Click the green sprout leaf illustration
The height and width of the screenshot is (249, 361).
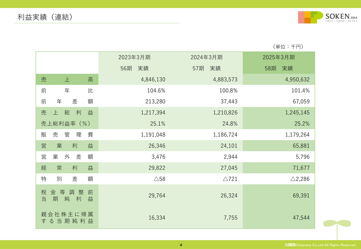(x=336, y=223)
